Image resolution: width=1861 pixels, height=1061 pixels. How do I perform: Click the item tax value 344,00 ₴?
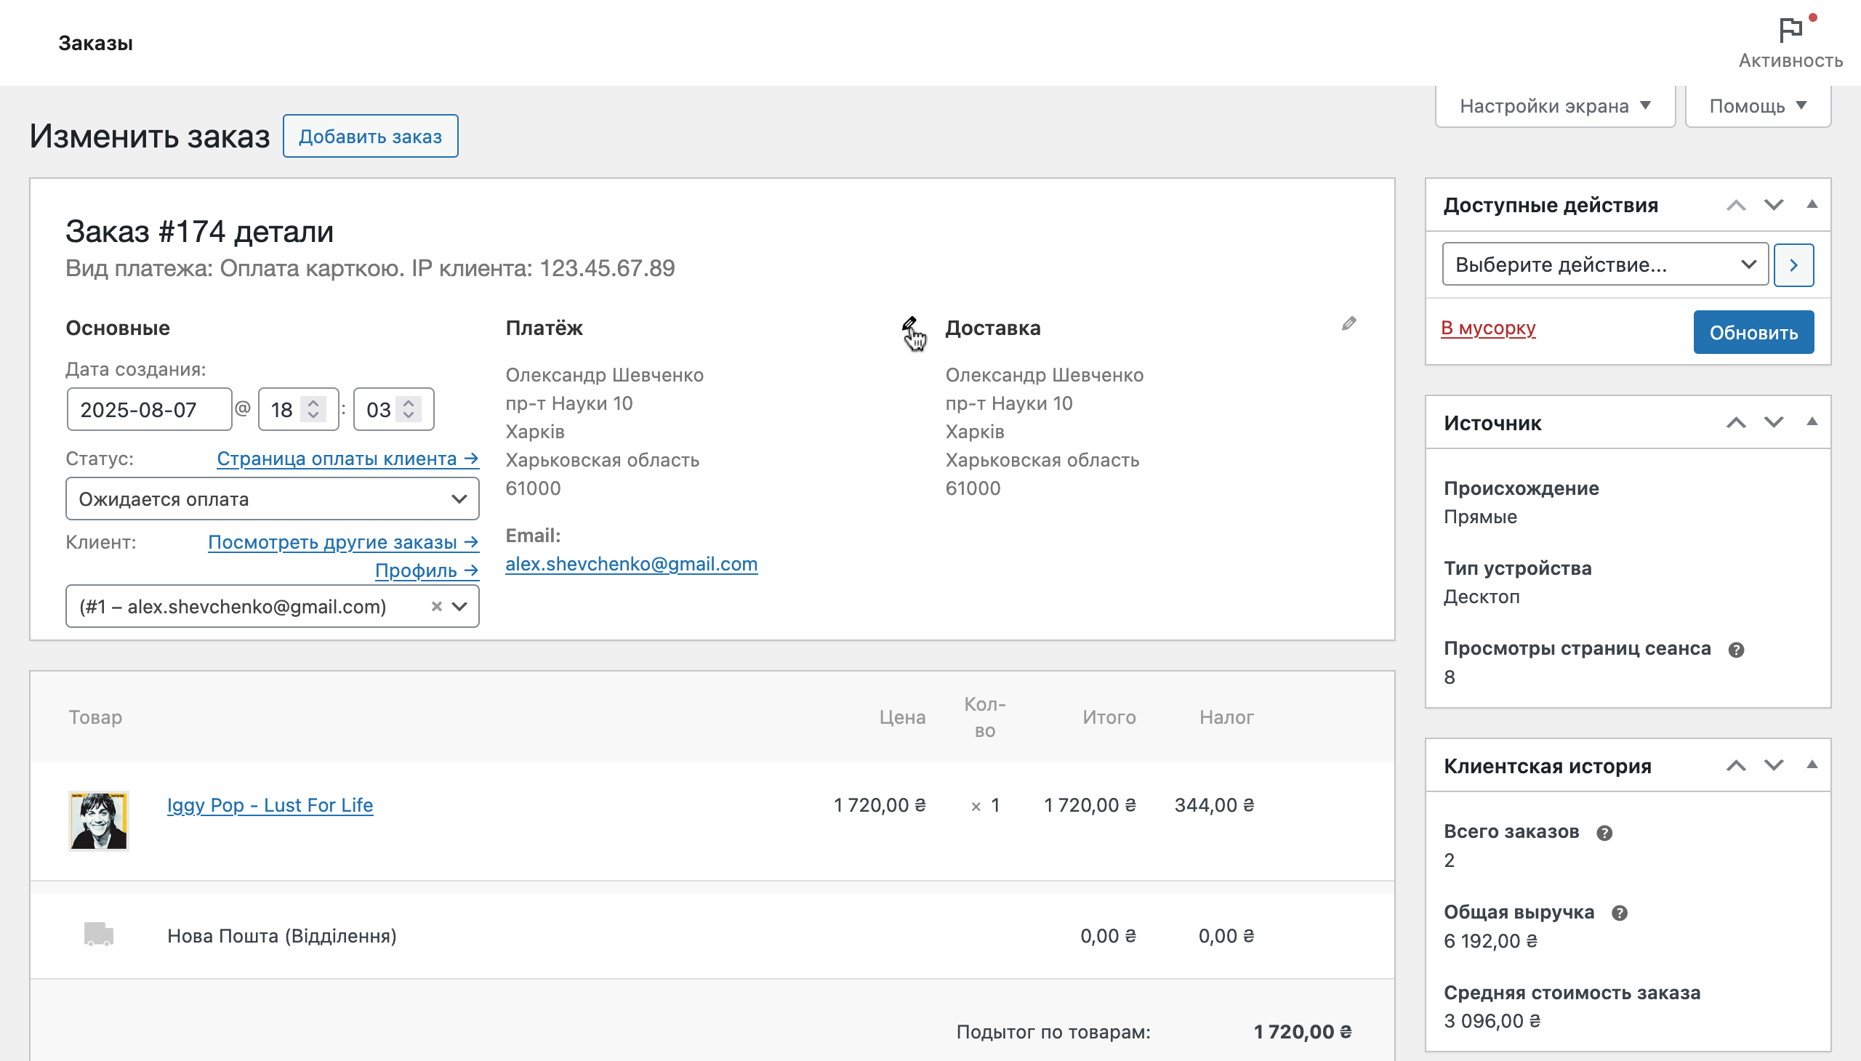coord(1215,805)
